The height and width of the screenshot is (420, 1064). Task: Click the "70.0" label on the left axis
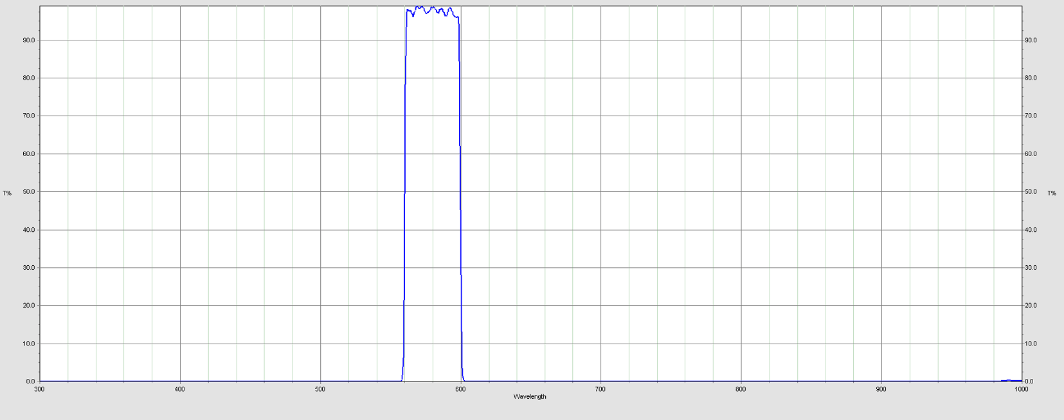(29, 116)
